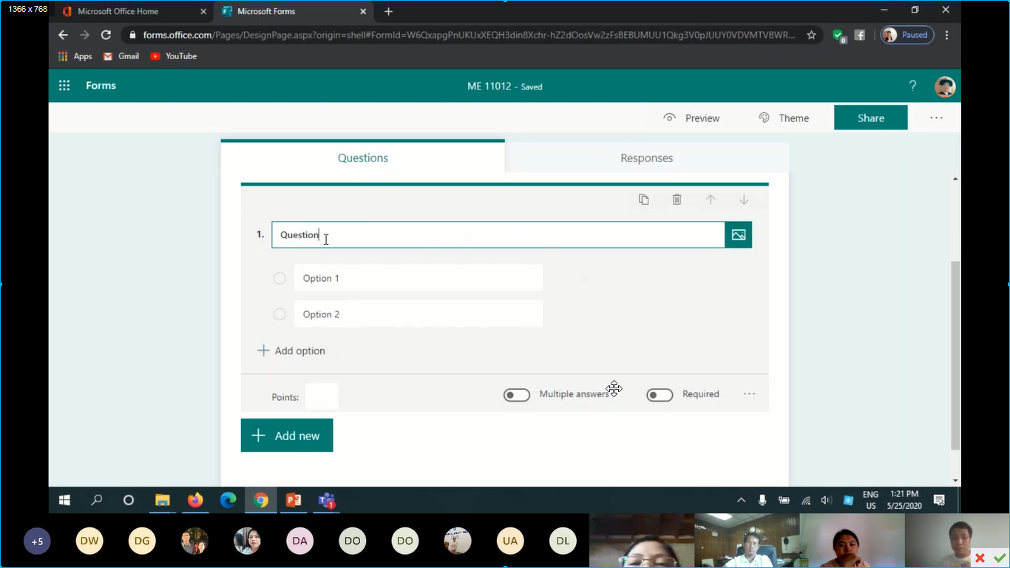
Task: Switch ENG US input language
Action: click(x=870, y=500)
